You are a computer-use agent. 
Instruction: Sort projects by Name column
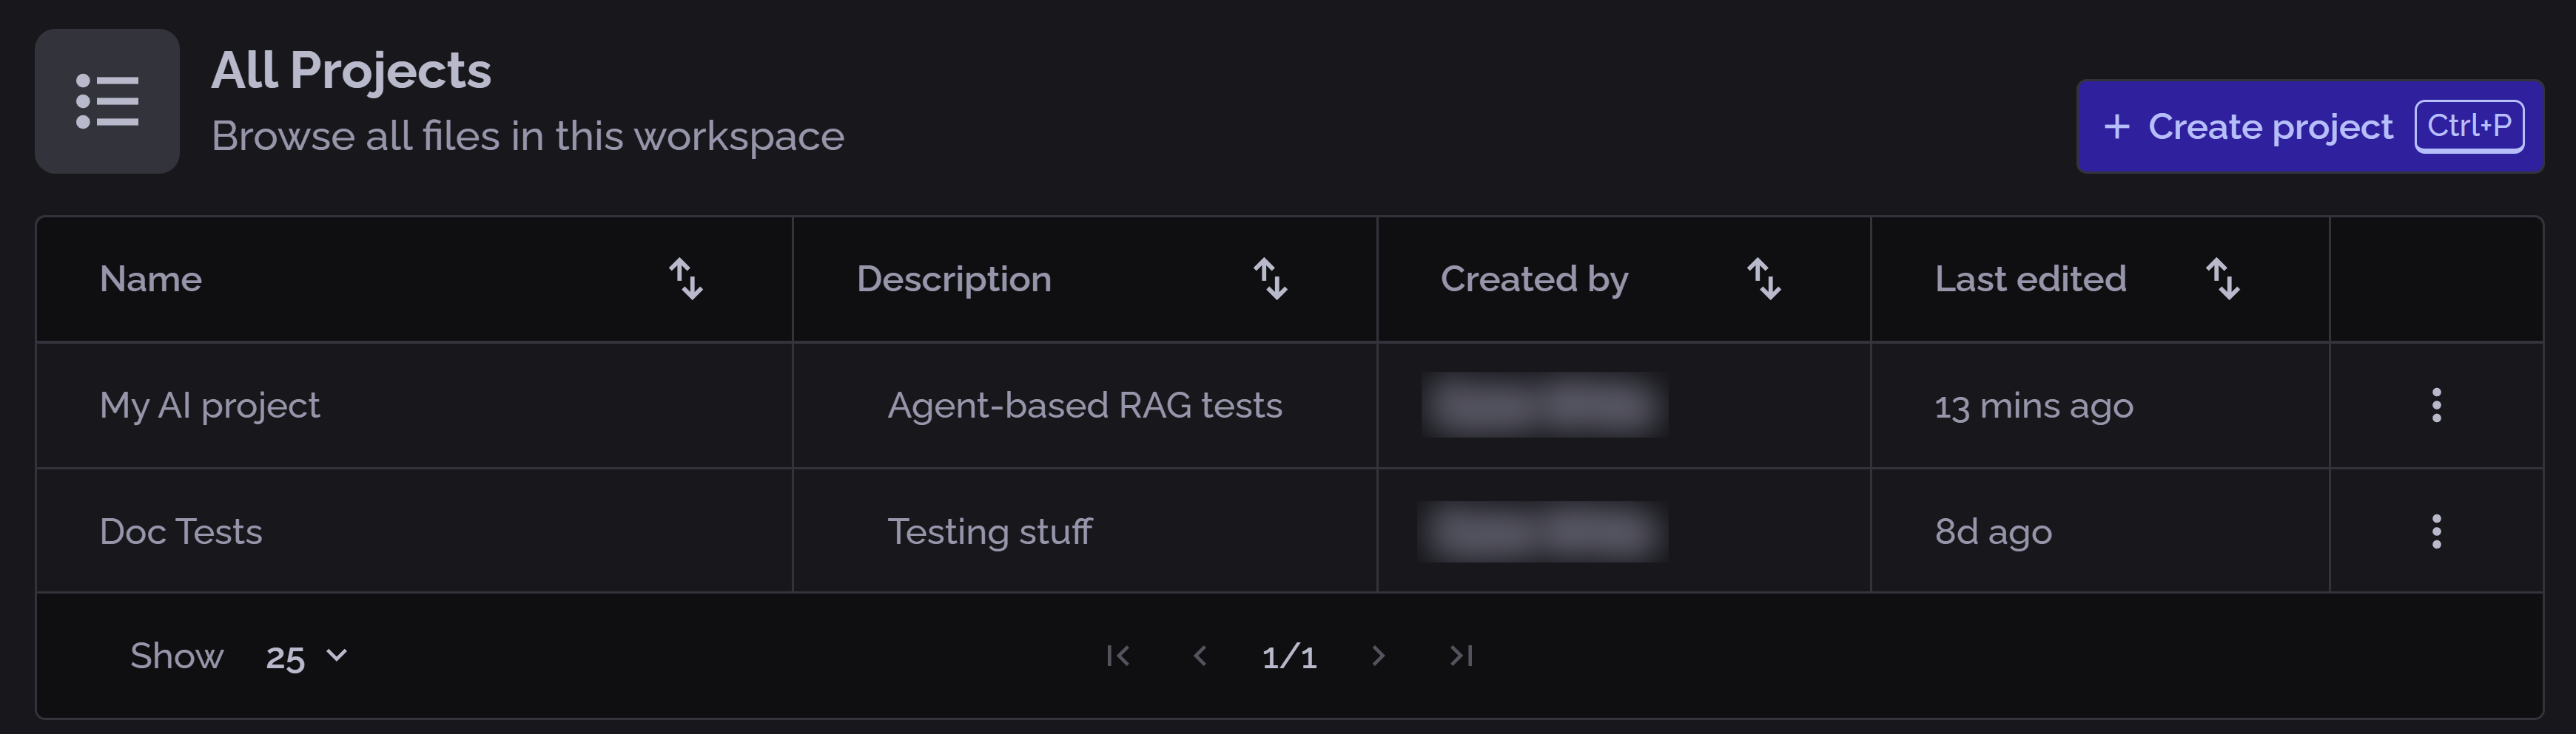pyautogui.click(x=686, y=279)
